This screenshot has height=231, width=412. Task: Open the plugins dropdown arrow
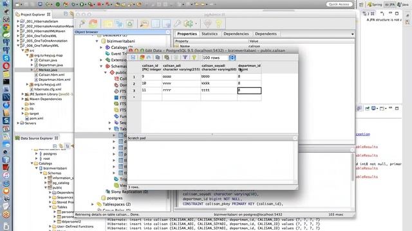(196, 24)
